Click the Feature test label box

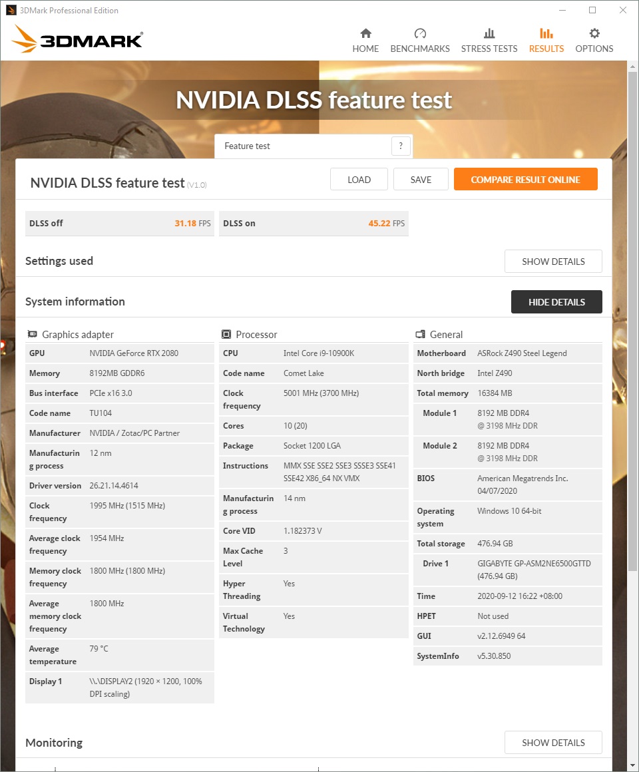point(303,146)
